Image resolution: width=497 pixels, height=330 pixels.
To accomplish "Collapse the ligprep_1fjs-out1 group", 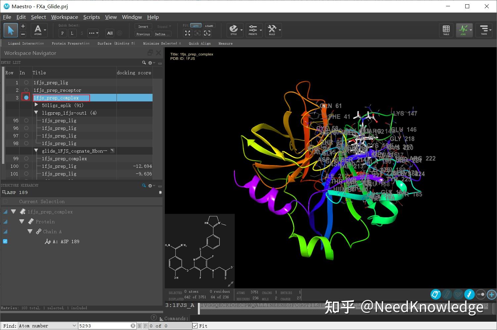I will pyautogui.click(x=36, y=113).
